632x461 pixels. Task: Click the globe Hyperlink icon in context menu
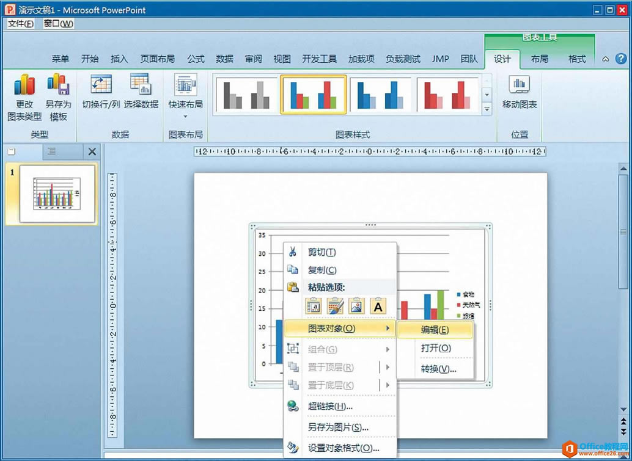click(293, 406)
